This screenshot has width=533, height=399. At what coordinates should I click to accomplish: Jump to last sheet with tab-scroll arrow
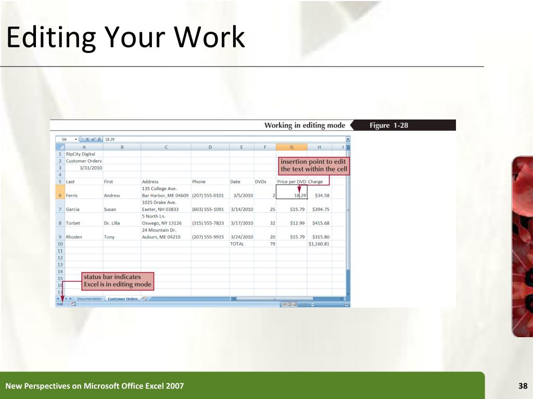coord(70,299)
